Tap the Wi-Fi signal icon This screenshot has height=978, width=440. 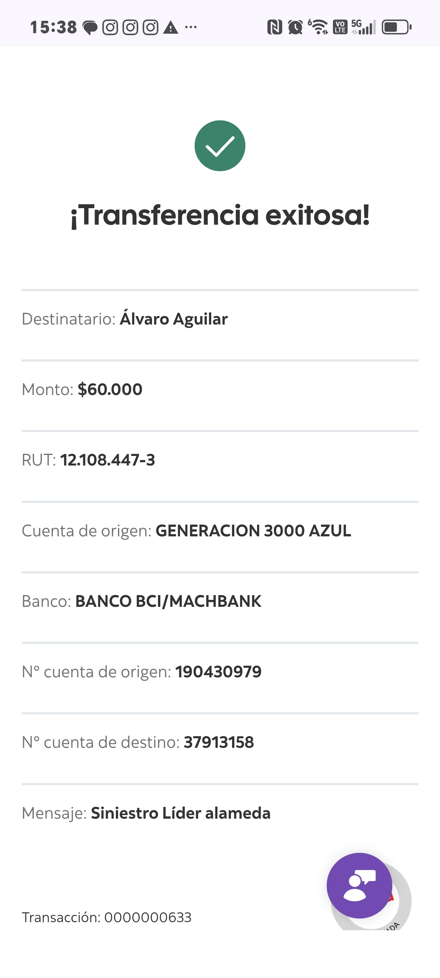click(319, 27)
